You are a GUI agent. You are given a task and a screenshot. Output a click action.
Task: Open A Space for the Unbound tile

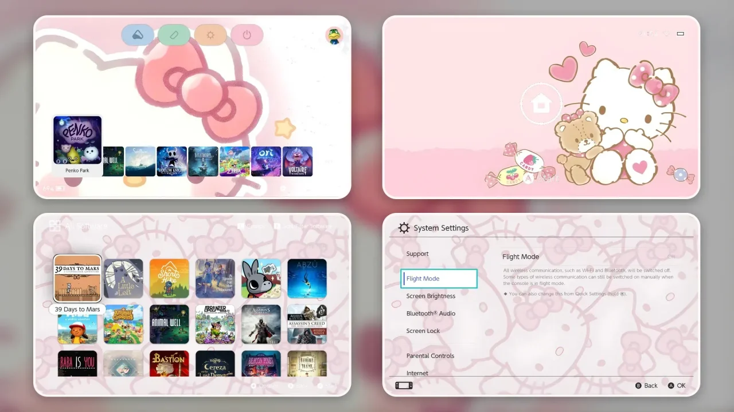tap(215, 279)
